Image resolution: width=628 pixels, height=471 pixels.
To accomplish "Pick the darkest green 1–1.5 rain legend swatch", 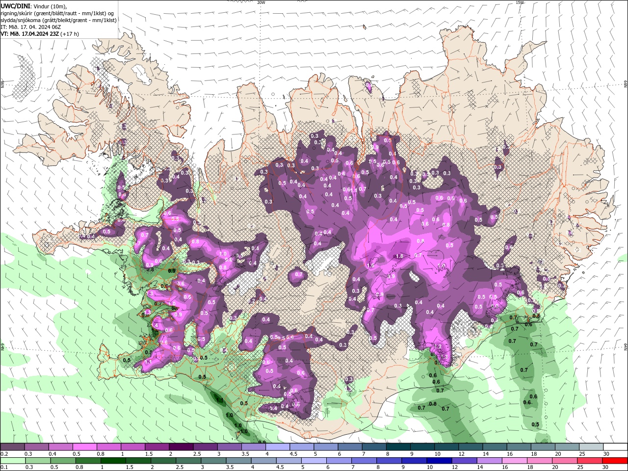I will 113,461.
